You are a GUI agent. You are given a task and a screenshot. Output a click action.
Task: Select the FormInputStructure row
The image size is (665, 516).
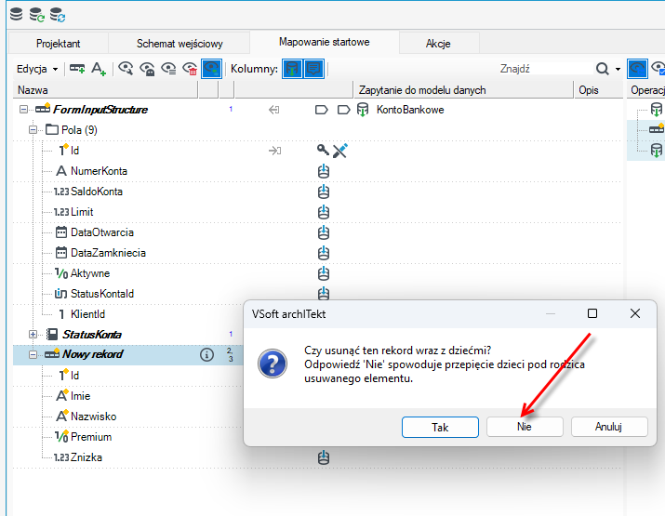[x=100, y=110]
